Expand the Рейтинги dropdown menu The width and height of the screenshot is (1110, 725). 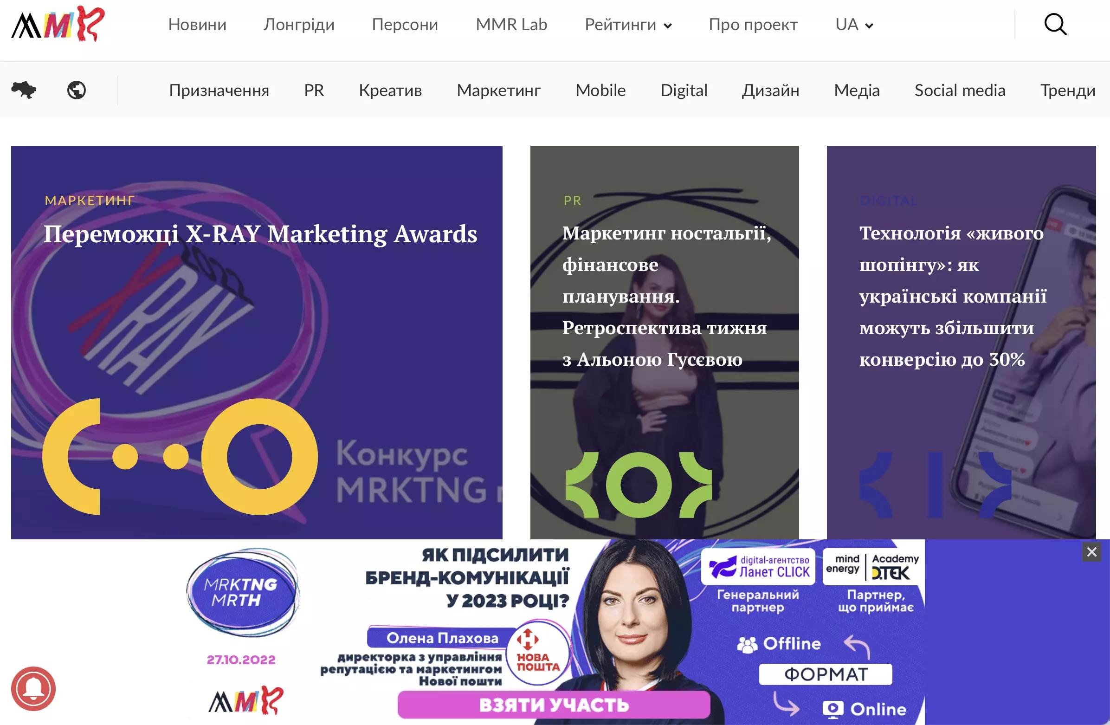pyautogui.click(x=628, y=24)
